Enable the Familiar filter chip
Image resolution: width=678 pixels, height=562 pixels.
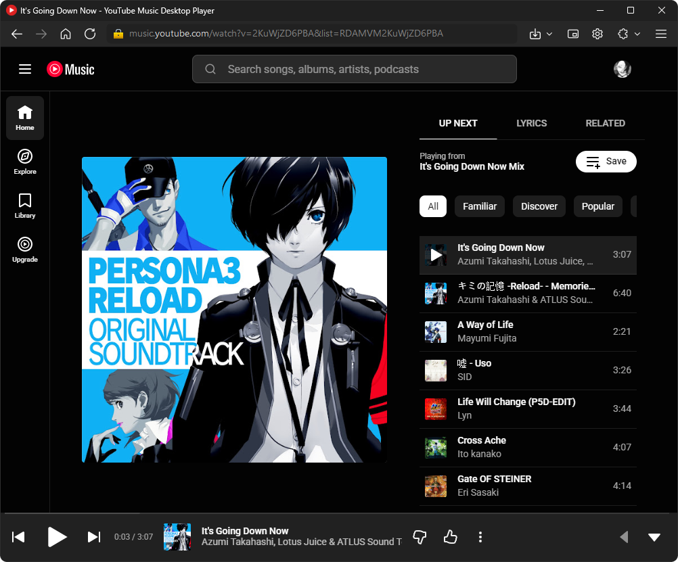coord(479,206)
